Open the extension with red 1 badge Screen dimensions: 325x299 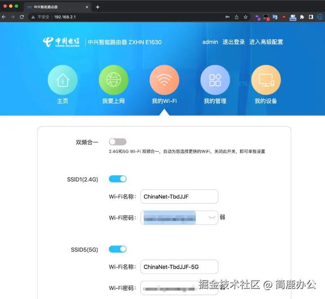pos(266,17)
